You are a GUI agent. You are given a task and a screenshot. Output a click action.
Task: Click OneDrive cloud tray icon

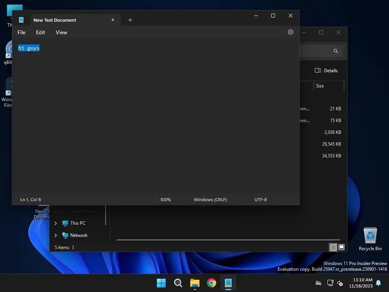318,283
